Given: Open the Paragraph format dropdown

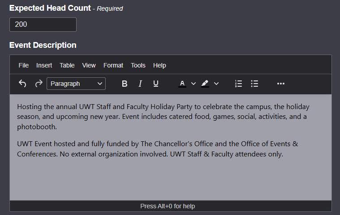Looking at the screenshot, I should 76,84.
